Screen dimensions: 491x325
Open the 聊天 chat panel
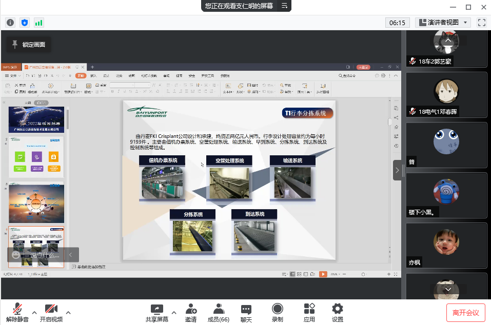point(246,312)
